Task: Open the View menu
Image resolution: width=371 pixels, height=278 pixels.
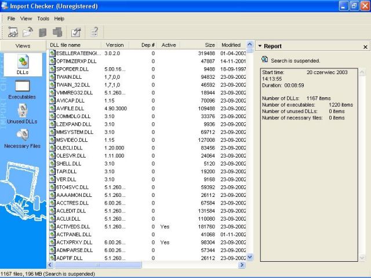Action: (26, 19)
